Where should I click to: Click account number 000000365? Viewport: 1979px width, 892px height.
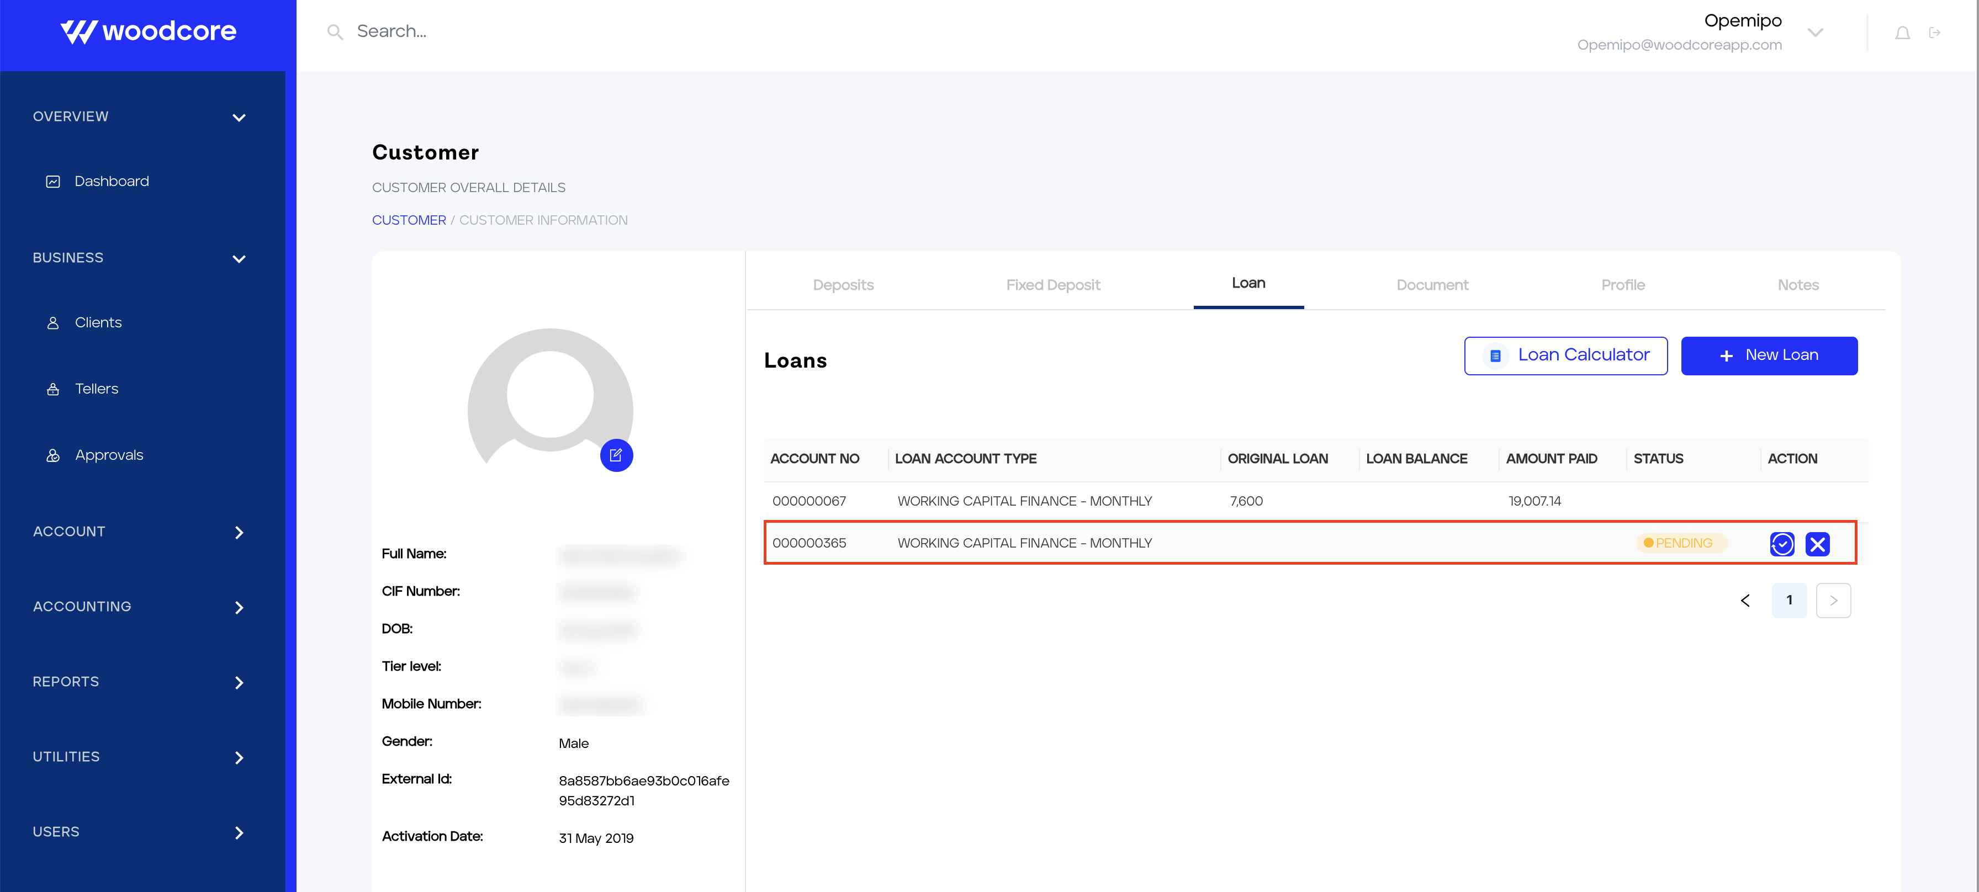point(809,544)
